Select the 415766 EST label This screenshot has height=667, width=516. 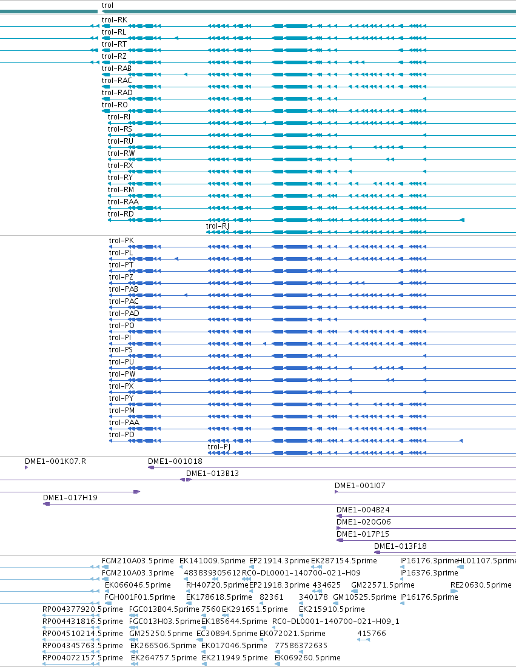tap(372, 634)
